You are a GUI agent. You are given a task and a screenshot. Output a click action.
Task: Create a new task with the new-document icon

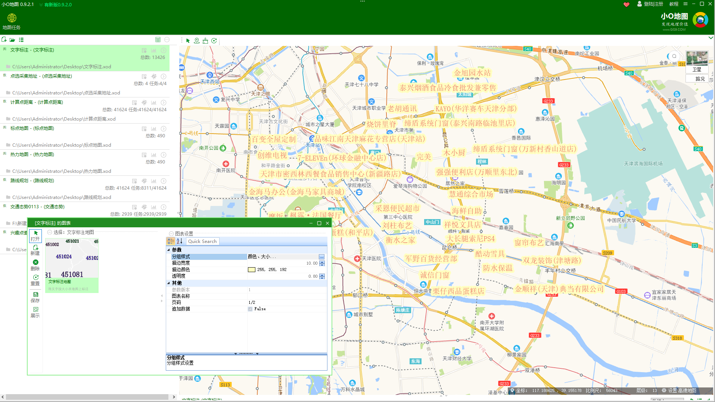[4, 40]
